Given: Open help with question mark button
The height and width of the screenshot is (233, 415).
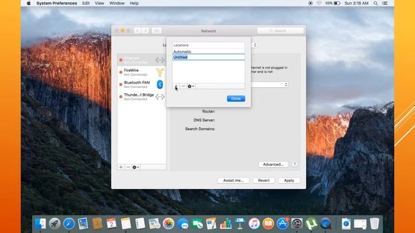Looking at the screenshot, I should pyautogui.click(x=294, y=164).
